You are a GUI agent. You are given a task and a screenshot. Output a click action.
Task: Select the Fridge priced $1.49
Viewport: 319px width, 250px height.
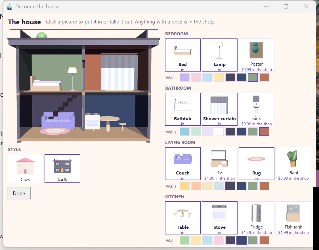pyautogui.click(x=257, y=218)
